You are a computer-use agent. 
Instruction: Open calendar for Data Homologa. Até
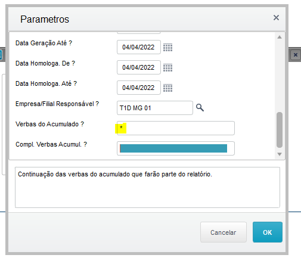click(167, 88)
